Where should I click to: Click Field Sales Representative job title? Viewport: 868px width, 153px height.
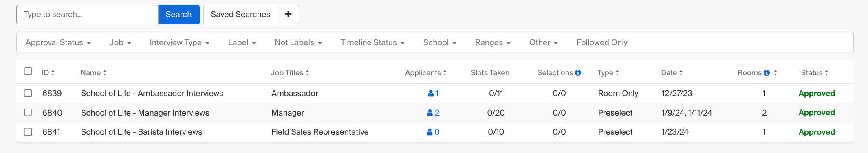320,132
